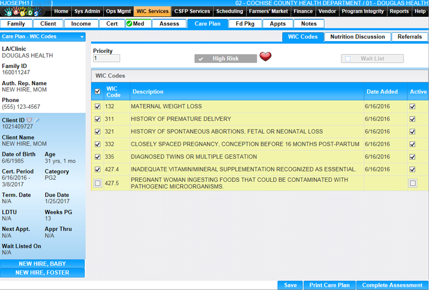Image resolution: width=429 pixels, height=290 pixels.
Task: Open the WIC Services menu
Action: [x=151, y=11]
